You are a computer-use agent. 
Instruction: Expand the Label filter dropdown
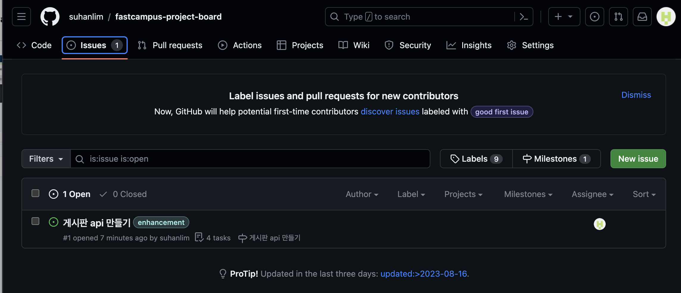coord(411,194)
